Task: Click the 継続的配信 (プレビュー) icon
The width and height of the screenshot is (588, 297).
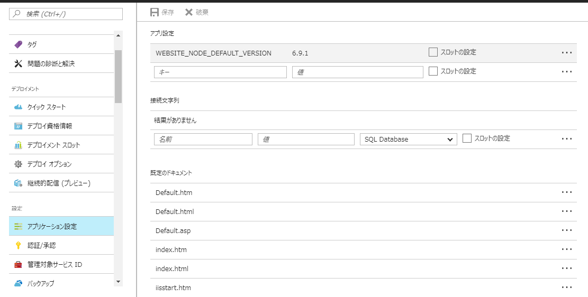Action: [19, 183]
